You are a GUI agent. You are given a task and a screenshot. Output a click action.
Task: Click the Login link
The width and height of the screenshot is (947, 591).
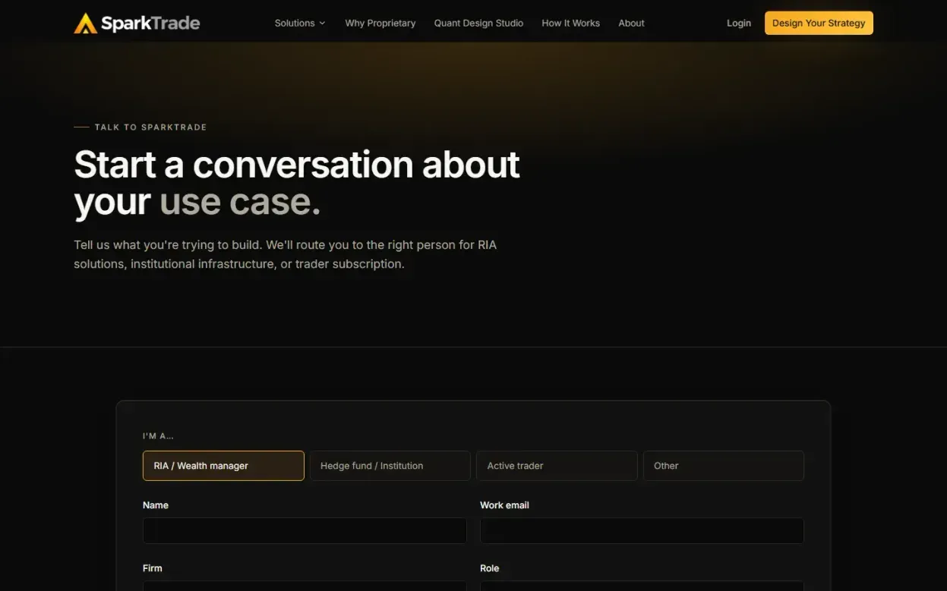(x=739, y=24)
